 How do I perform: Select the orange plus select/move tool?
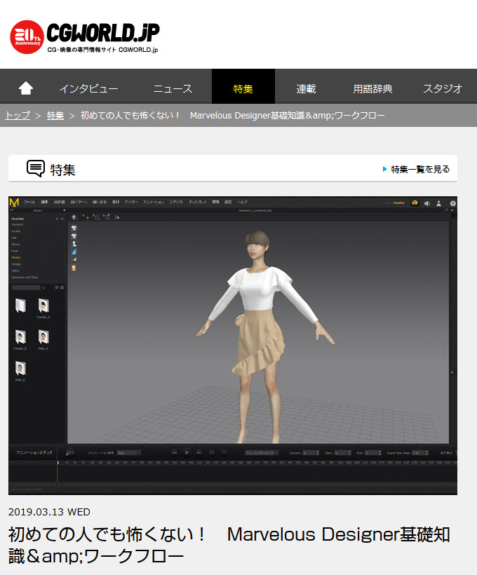pos(86,217)
